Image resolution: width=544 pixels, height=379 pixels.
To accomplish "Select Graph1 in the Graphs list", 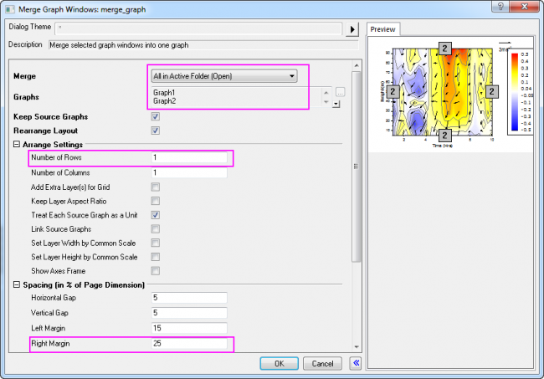I will (x=166, y=92).
